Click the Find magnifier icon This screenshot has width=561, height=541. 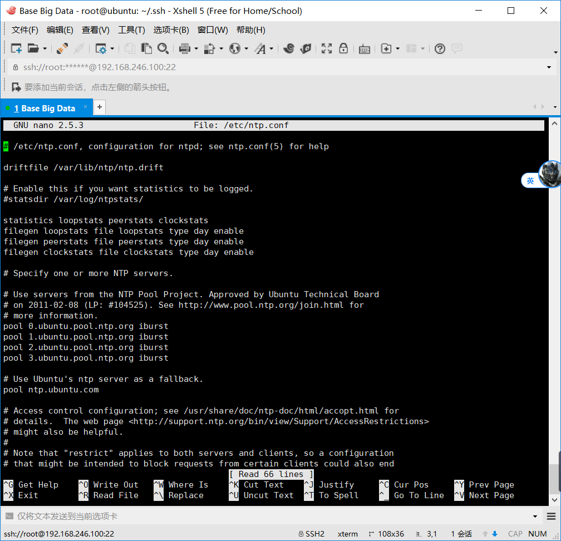pyautogui.click(x=163, y=48)
